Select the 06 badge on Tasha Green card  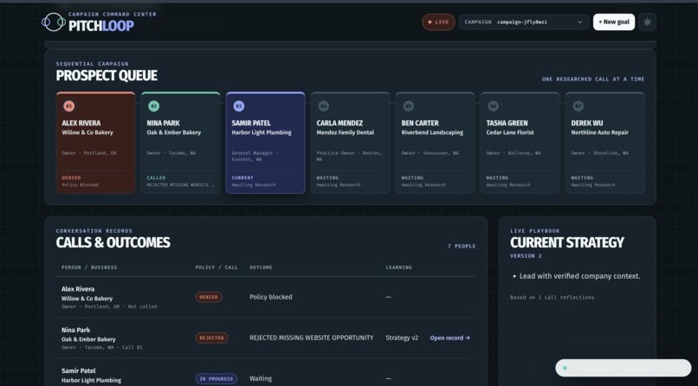point(493,106)
